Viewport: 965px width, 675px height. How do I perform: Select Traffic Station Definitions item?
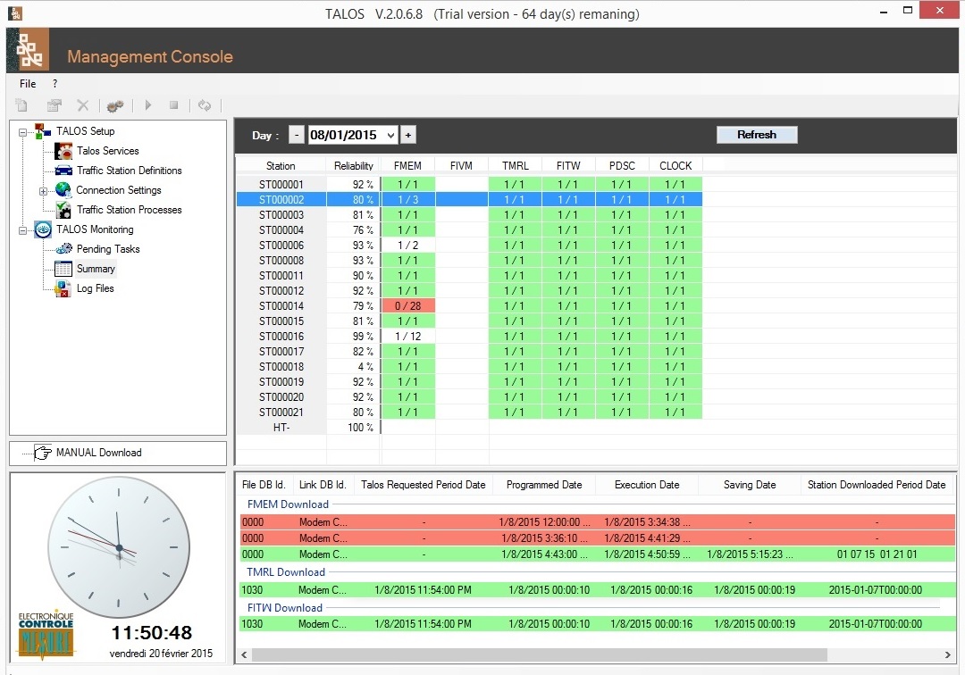tap(130, 171)
